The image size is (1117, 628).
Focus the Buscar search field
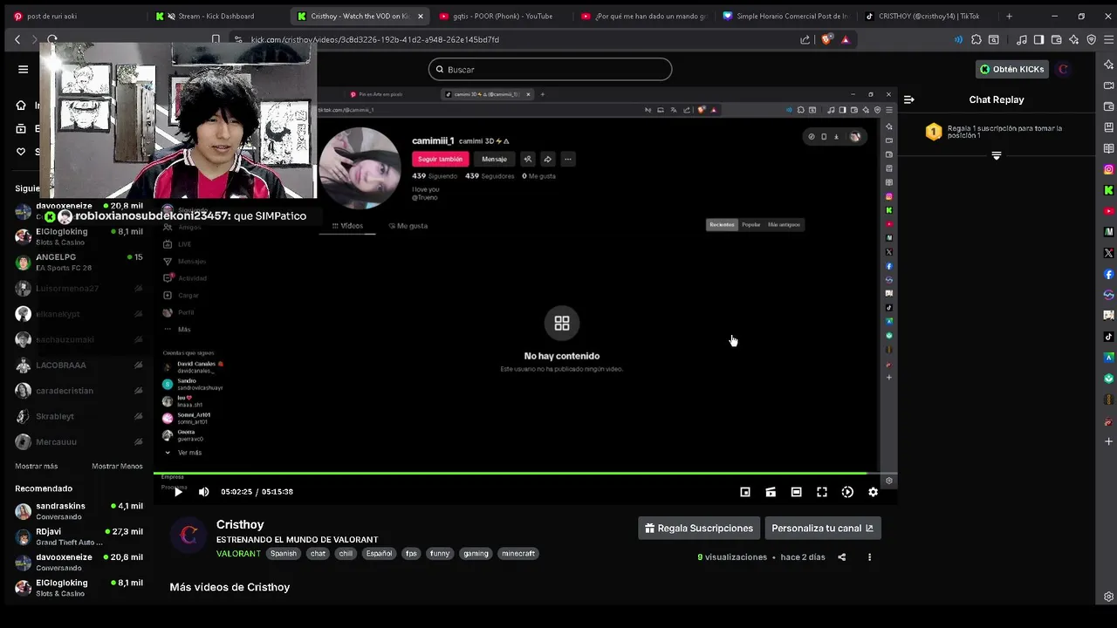click(550, 70)
